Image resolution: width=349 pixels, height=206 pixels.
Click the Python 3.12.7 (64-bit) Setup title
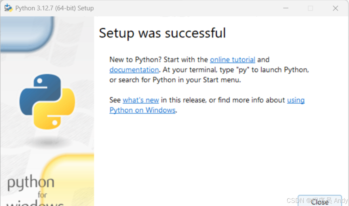point(54,8)
